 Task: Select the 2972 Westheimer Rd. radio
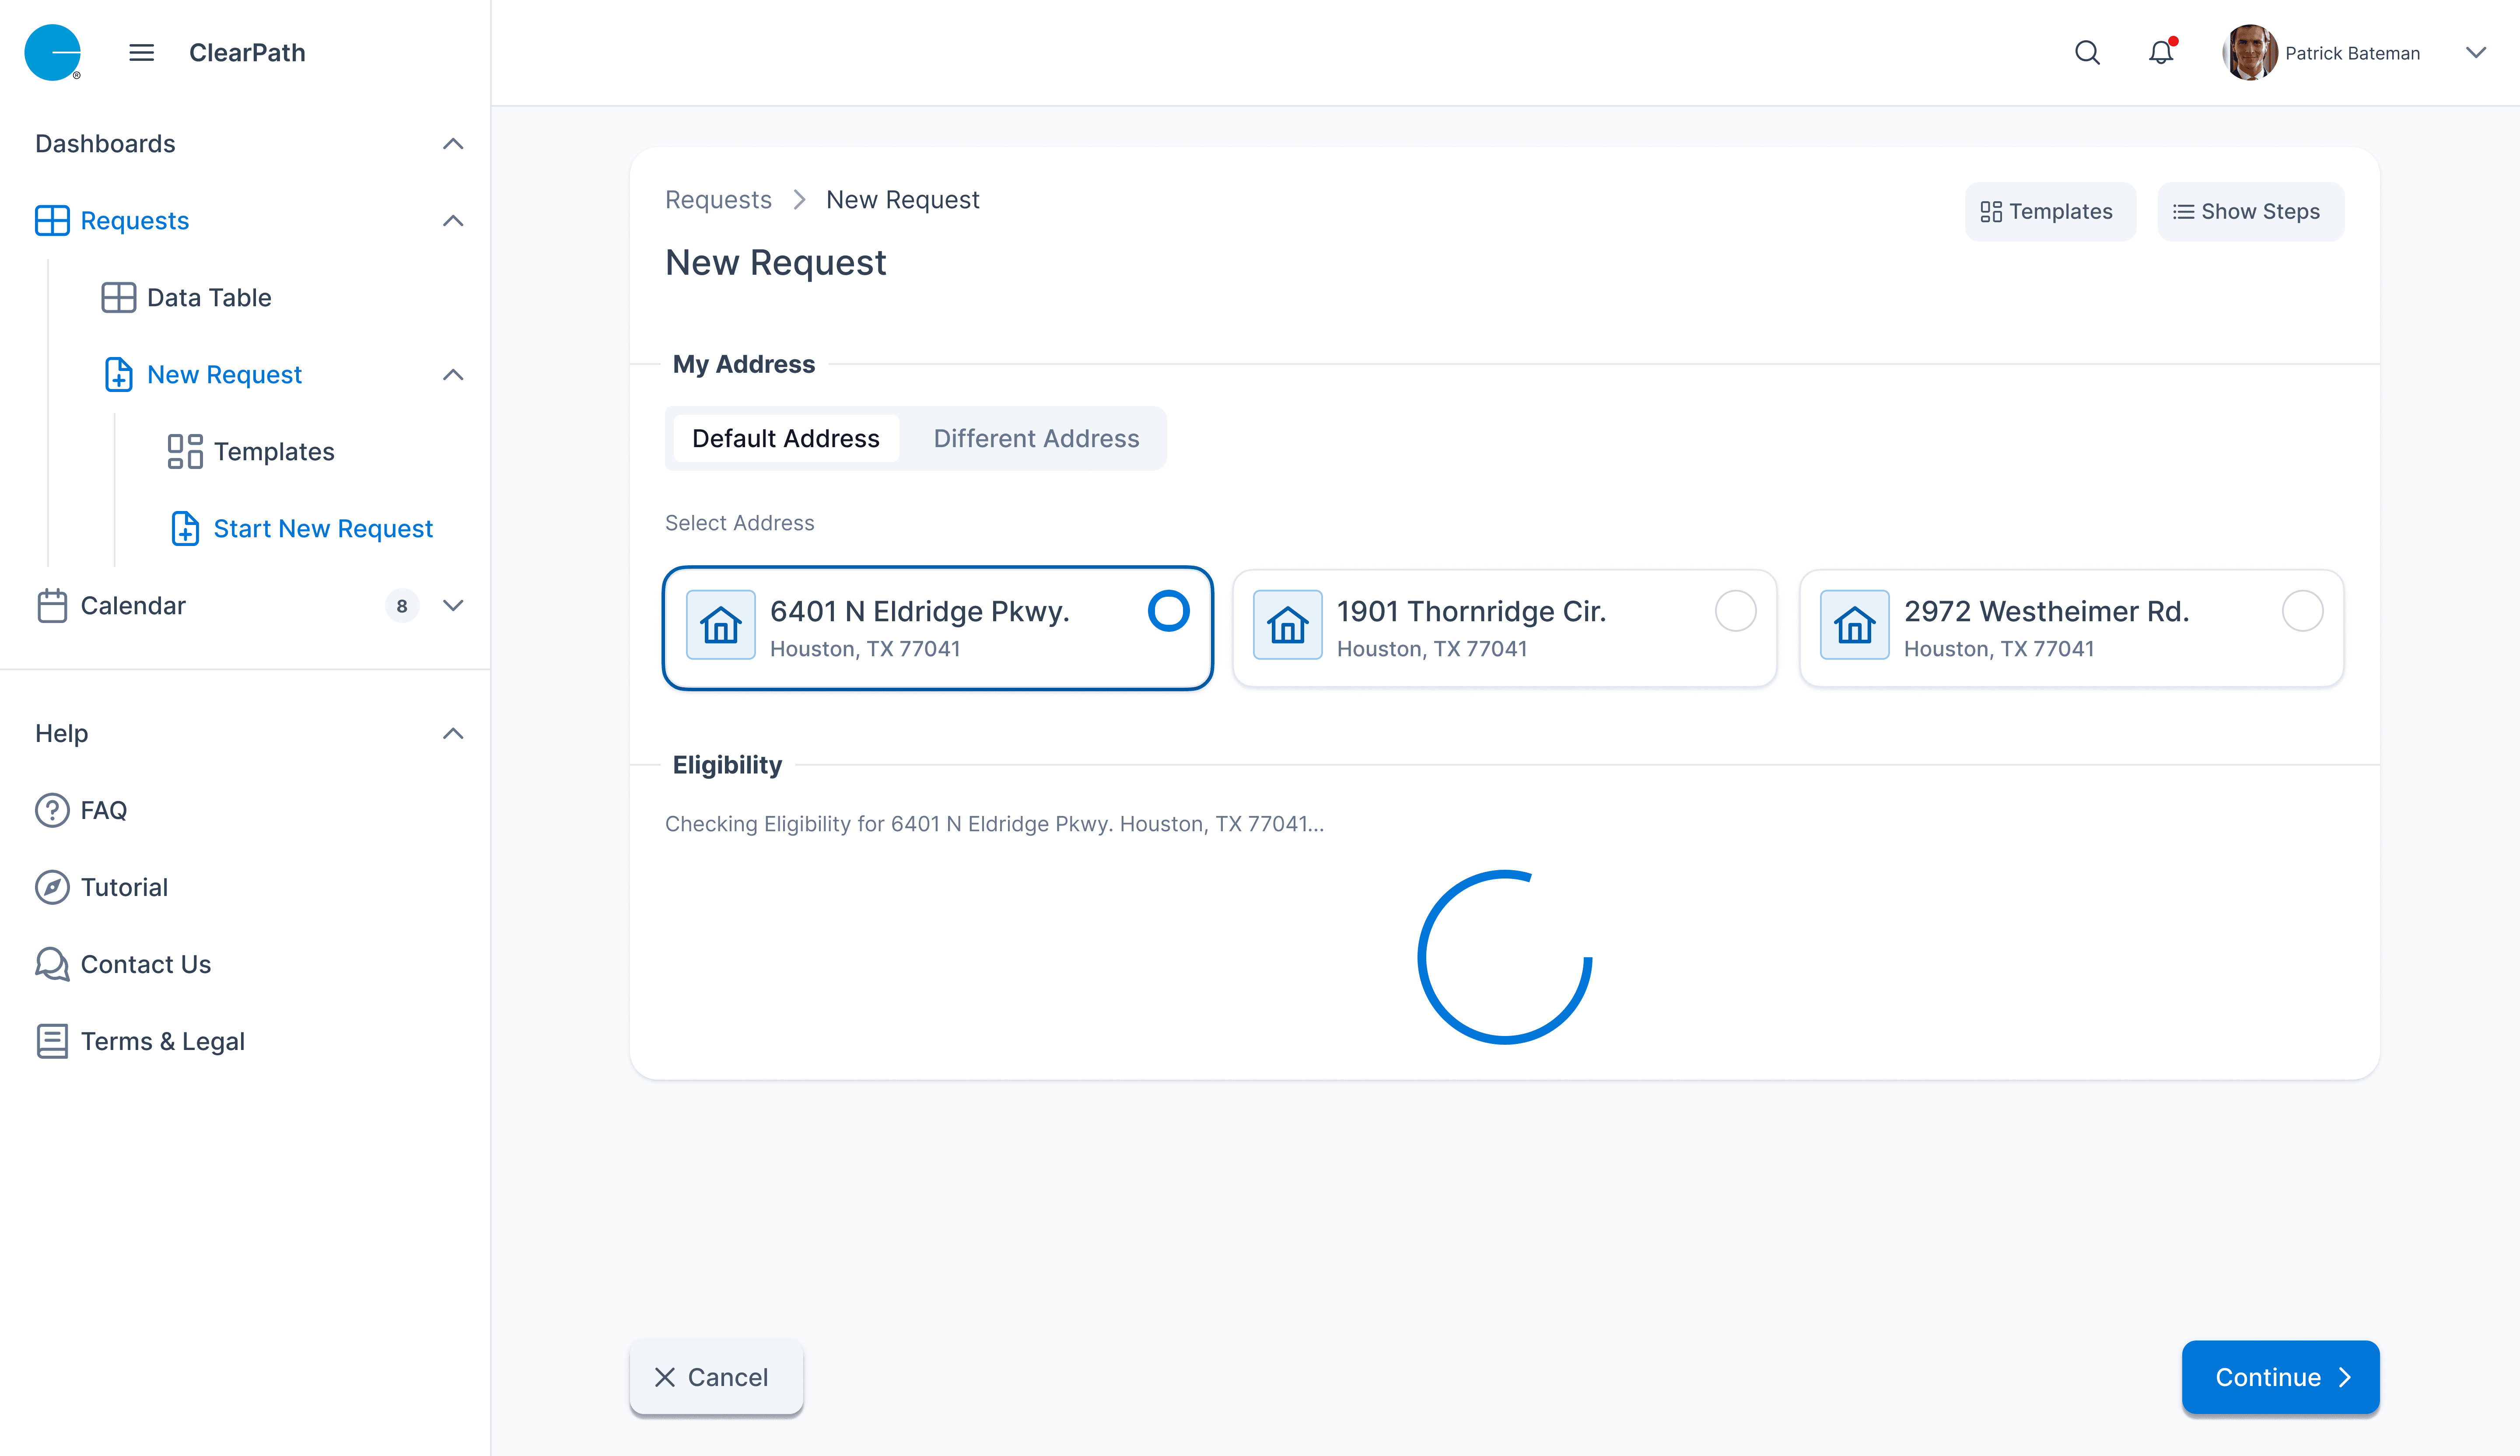(x=2302, y=611)
